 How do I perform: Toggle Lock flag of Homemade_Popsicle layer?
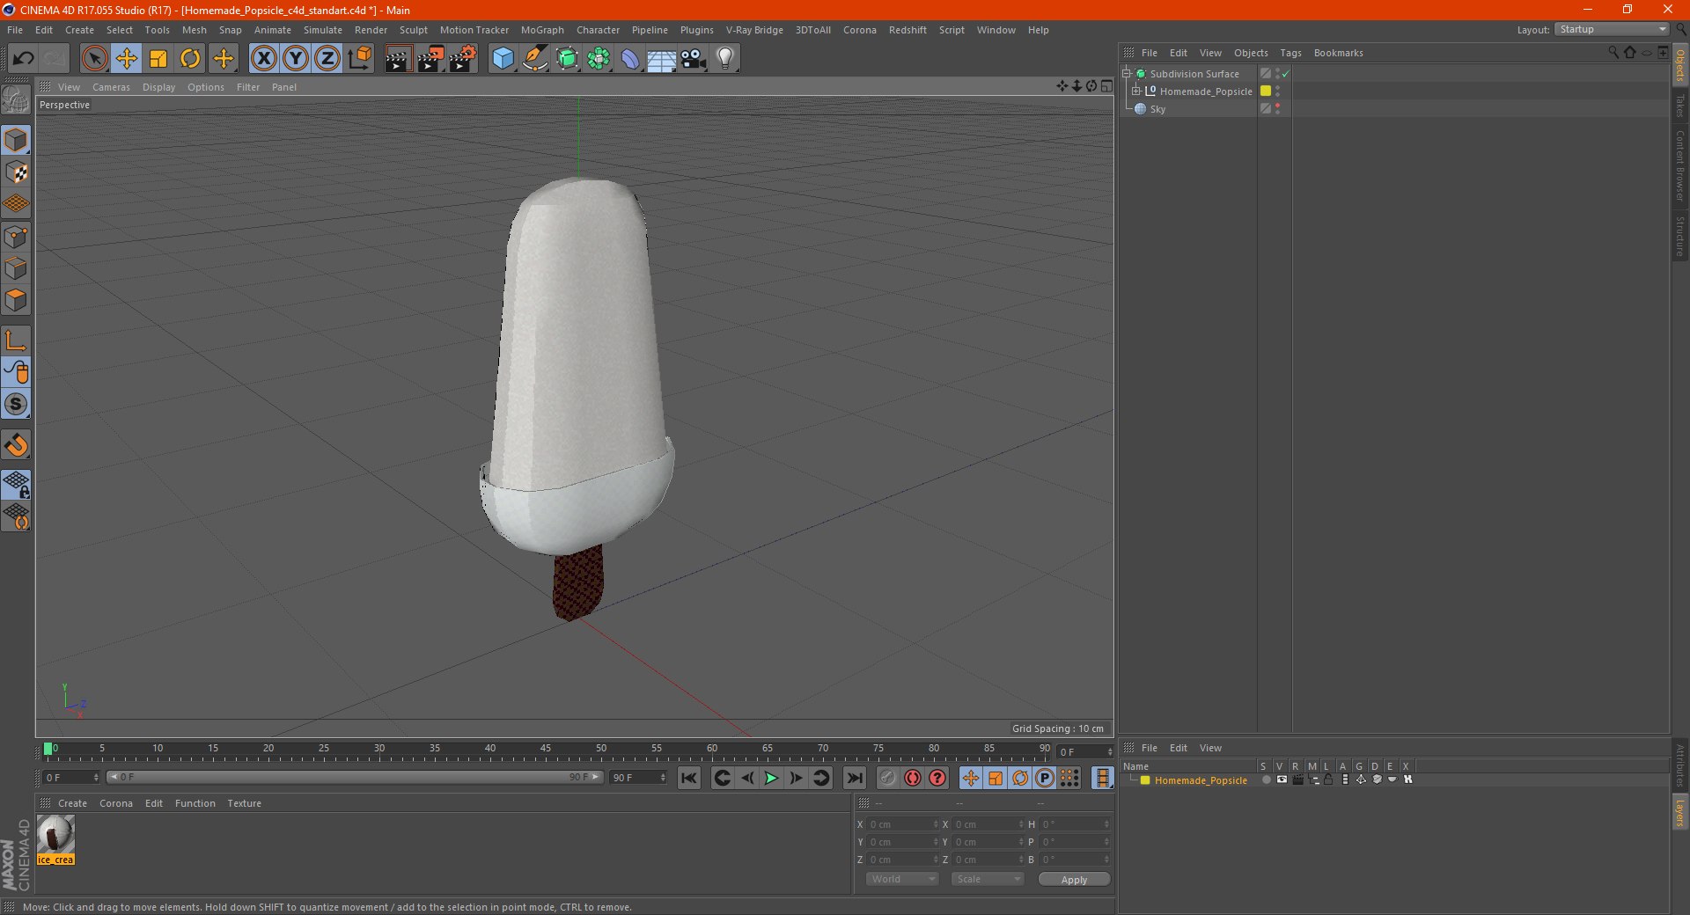pos(1328,780)
